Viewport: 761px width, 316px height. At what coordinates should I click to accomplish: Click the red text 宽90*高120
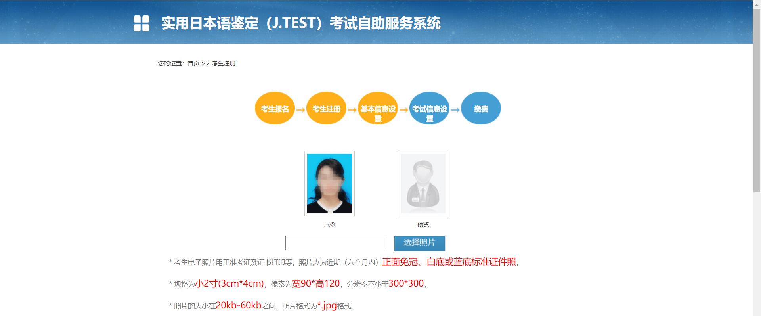[316, 283]
